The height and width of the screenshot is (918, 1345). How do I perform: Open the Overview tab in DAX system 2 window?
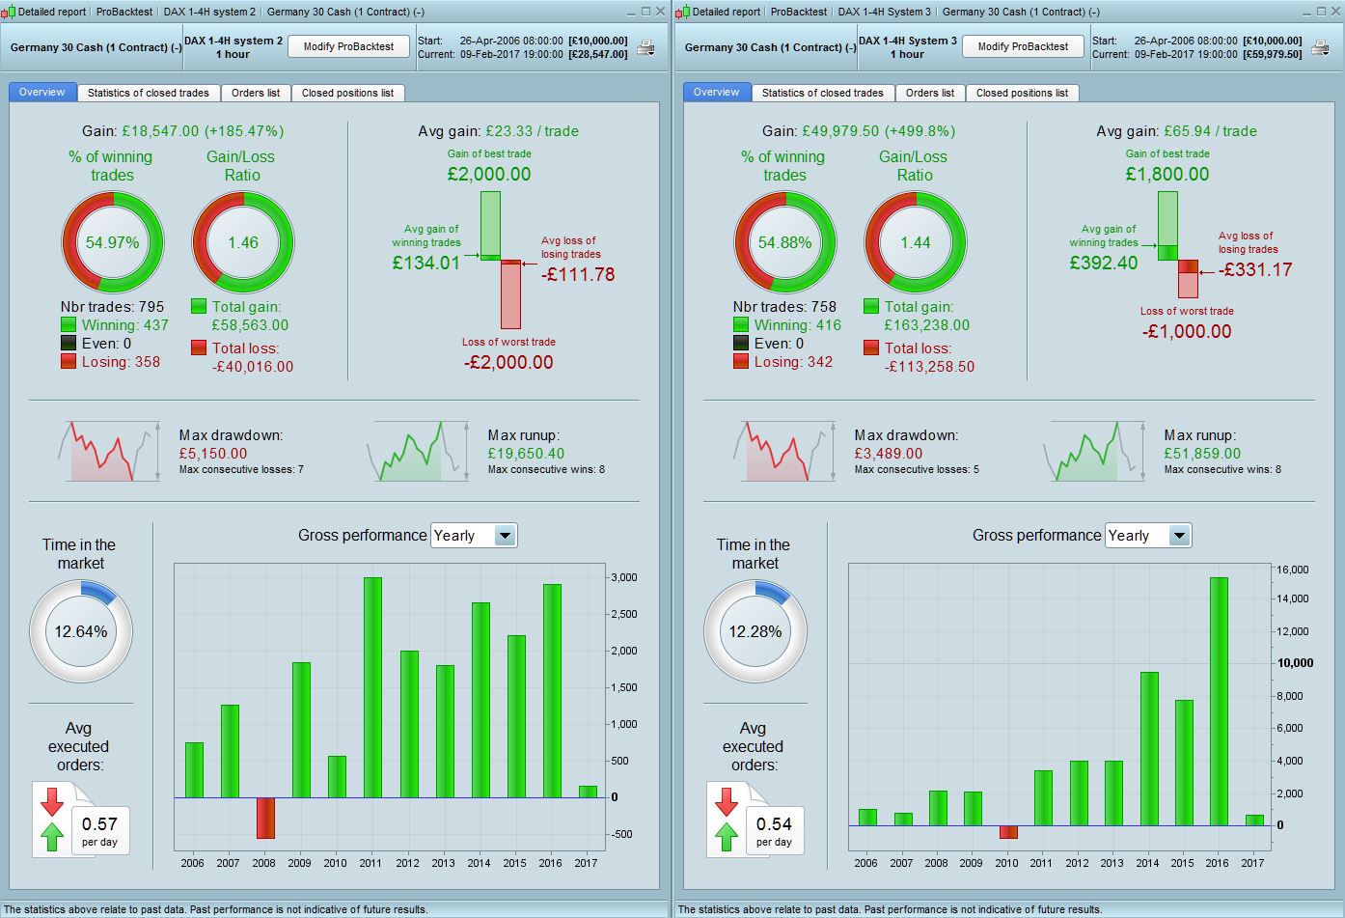[42, 93]
